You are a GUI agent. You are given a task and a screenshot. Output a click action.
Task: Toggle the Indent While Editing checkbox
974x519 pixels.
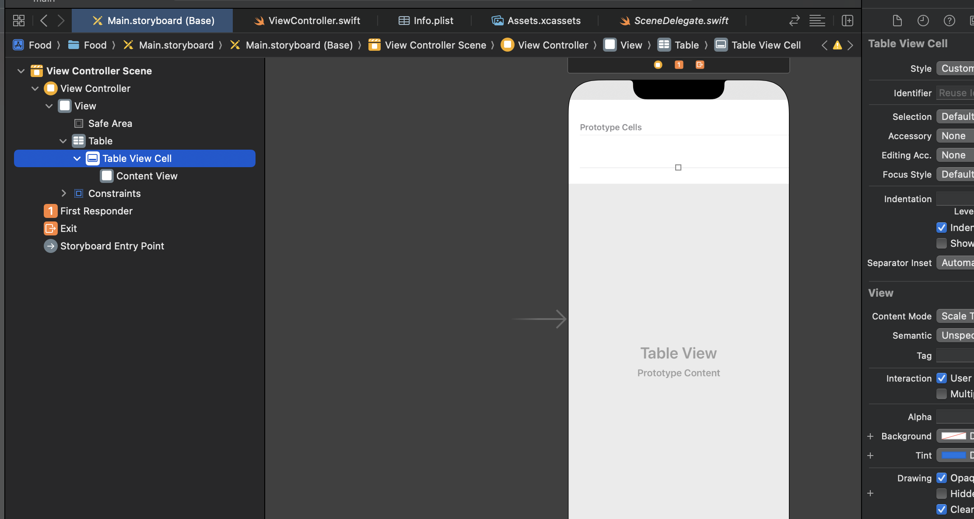coord(942,228)
